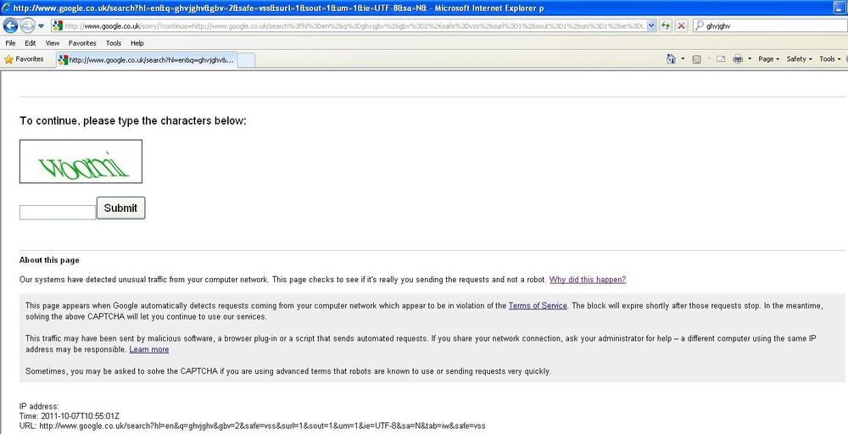Click the green CAPTCHA image
The width and height of the screenshot is (848, 434).
tap(81, 162)
